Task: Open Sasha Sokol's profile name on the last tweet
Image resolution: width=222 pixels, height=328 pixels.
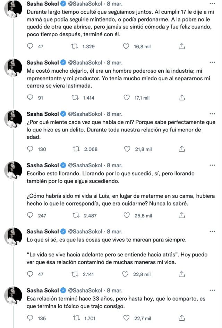Action: click(x=43, y=290)
